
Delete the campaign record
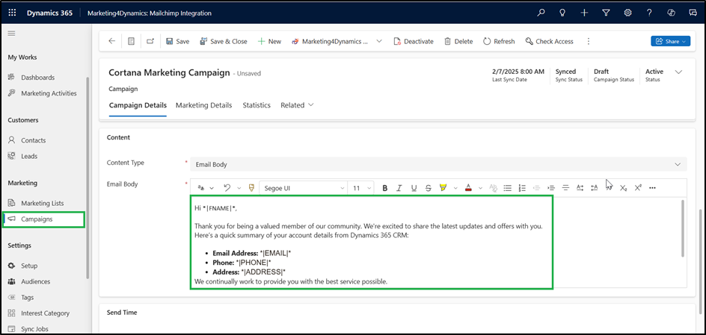pos(458,41)
